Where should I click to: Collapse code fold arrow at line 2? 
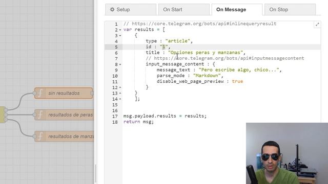[x=120, y=30]
